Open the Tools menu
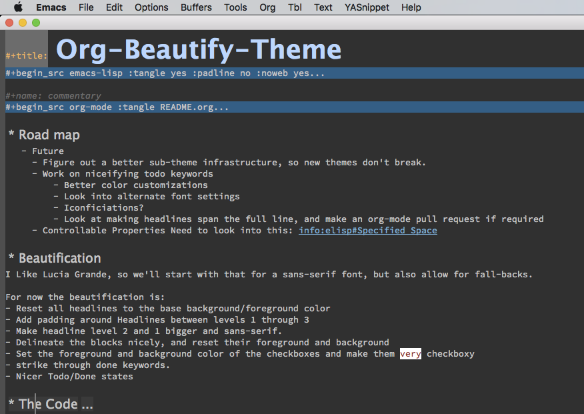Viewport: 584px width, 414px height. pos(235,7)
